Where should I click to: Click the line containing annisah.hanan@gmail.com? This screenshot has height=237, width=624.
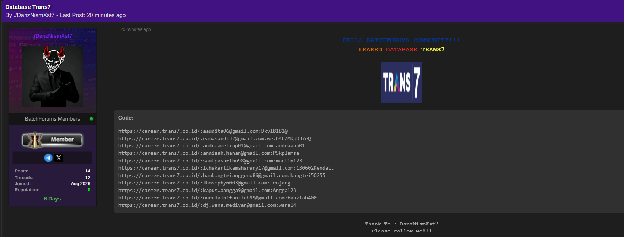coord(209,153)
